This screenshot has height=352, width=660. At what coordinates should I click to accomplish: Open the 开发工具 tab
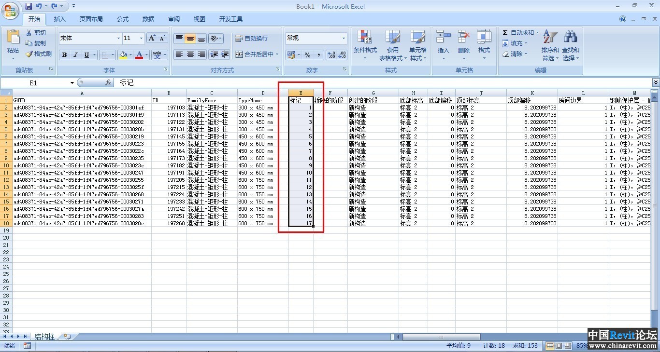coord(231,19)
